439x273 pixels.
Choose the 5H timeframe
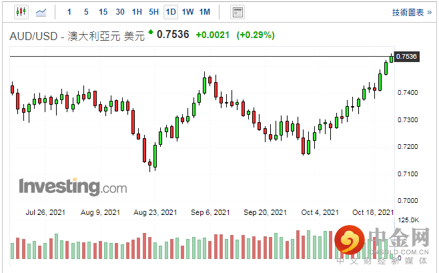pyautogui.click(x=153, y=12)
